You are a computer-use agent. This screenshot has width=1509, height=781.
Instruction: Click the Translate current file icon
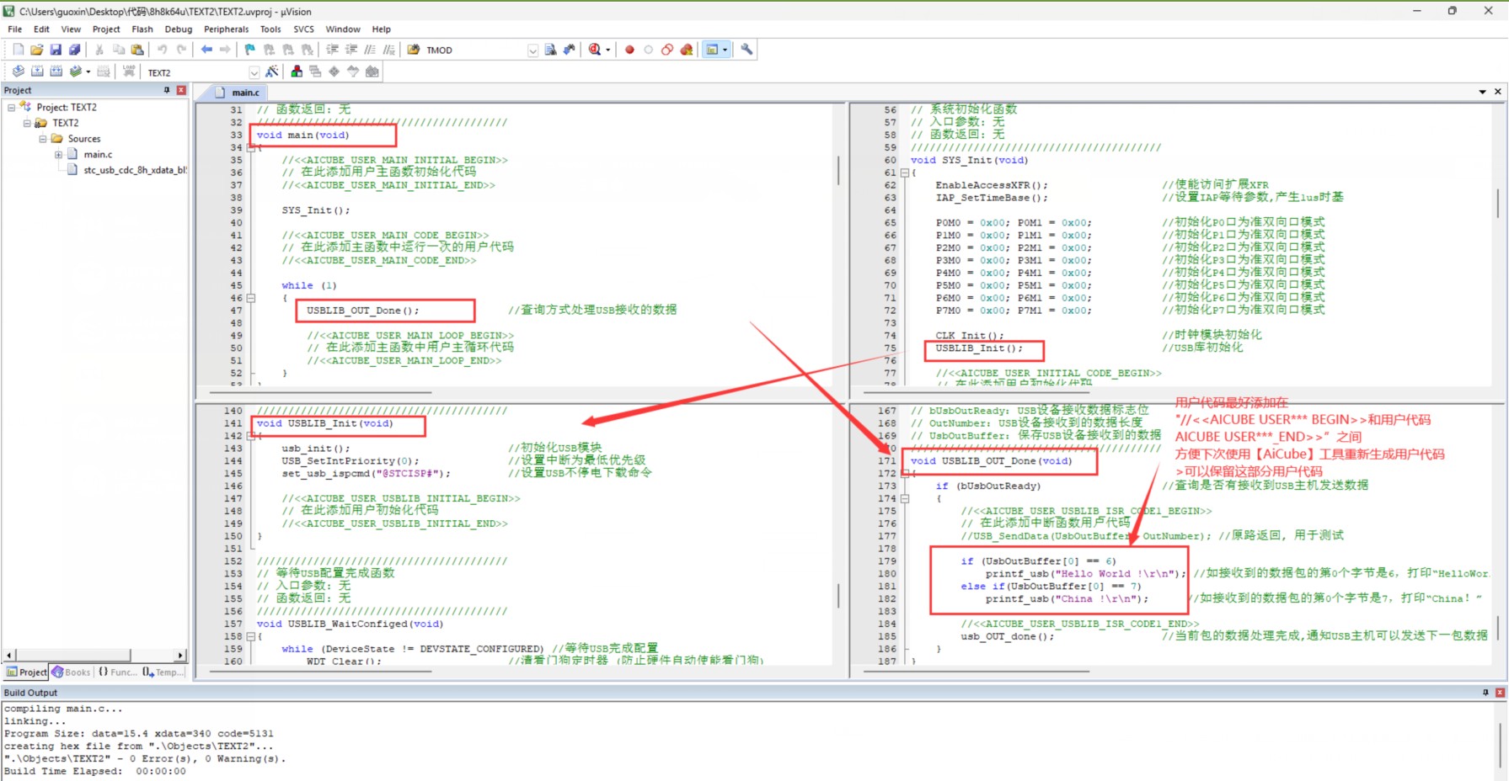point(19,72)
